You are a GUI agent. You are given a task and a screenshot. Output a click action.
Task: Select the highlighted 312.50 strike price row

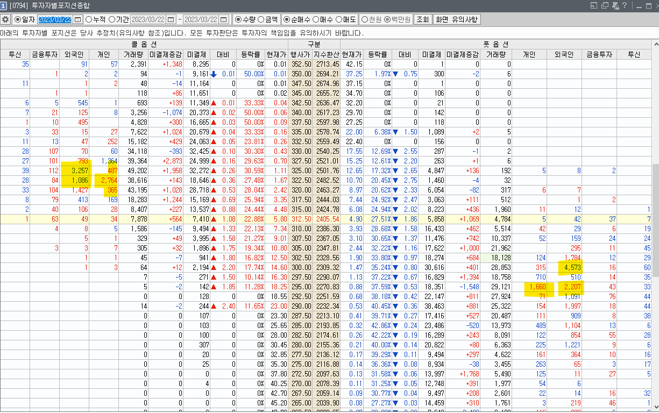300,219
